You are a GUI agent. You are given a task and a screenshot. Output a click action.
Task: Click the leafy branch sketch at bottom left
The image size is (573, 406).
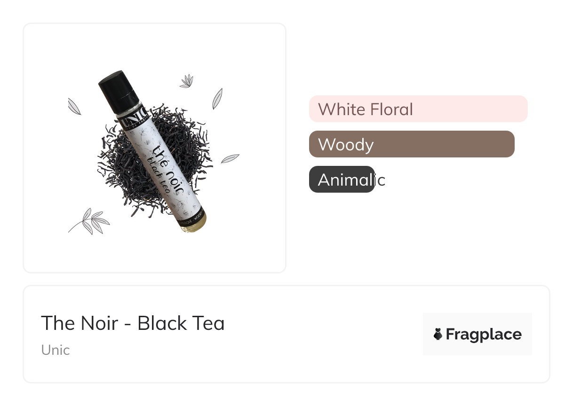click(x=90, y=221)
